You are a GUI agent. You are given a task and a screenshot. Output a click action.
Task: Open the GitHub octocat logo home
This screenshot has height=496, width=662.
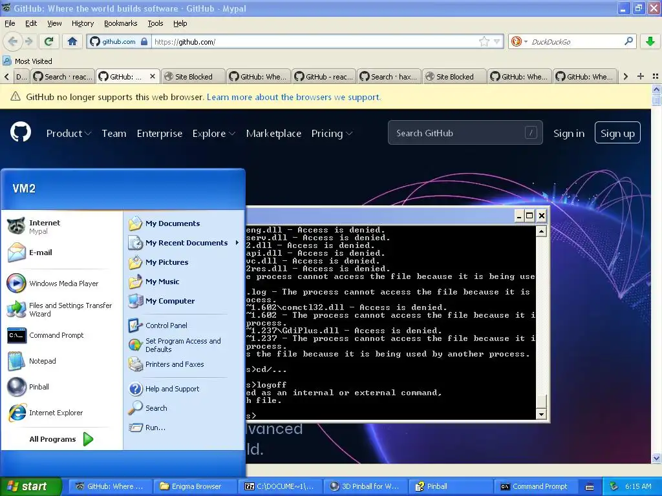click(21, 132)
